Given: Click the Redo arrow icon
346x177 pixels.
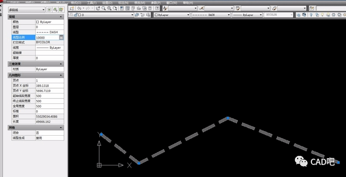Looking at the screenshot, I should 88,8.
